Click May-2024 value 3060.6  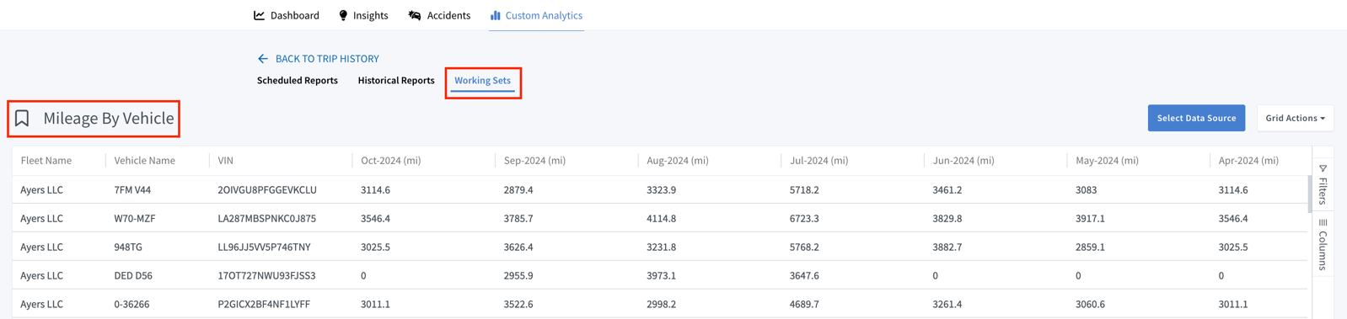(1090, 305)
